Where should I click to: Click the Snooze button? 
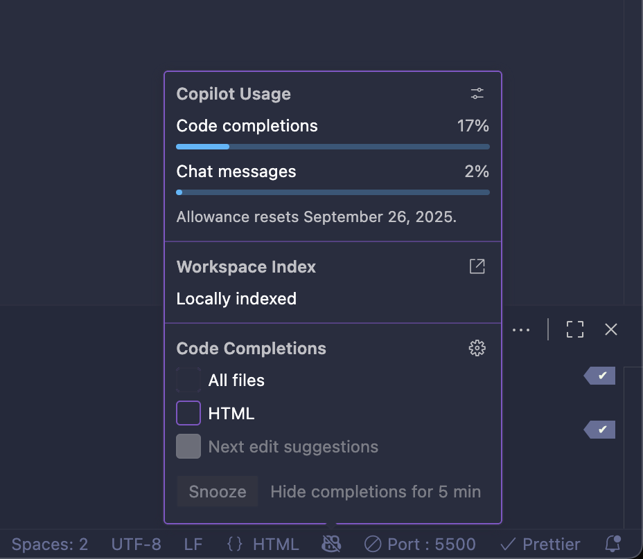[218, 491]
